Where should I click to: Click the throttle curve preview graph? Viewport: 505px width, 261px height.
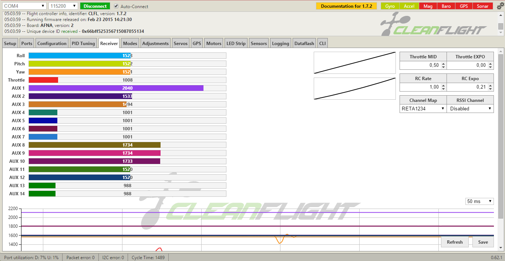(x=355, y=63)
